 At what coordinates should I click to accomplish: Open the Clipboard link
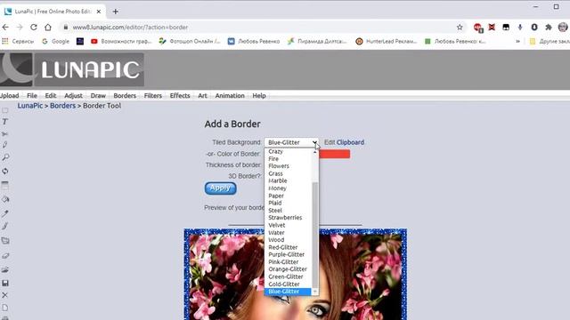350,142
